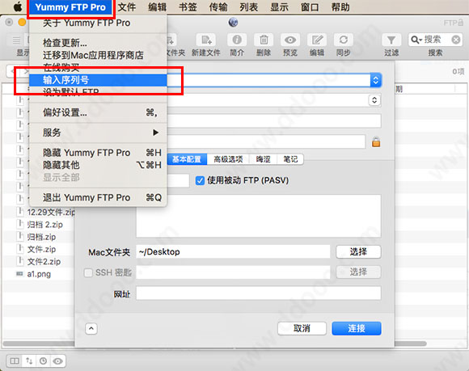Open the 显示 menu in menu bar

tap(279, 7)
